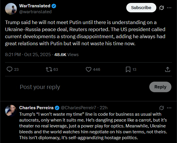The image size is (177, 143).
Task: Share the post via share icon
Action: pyautogui.click(x=167, y=69)
